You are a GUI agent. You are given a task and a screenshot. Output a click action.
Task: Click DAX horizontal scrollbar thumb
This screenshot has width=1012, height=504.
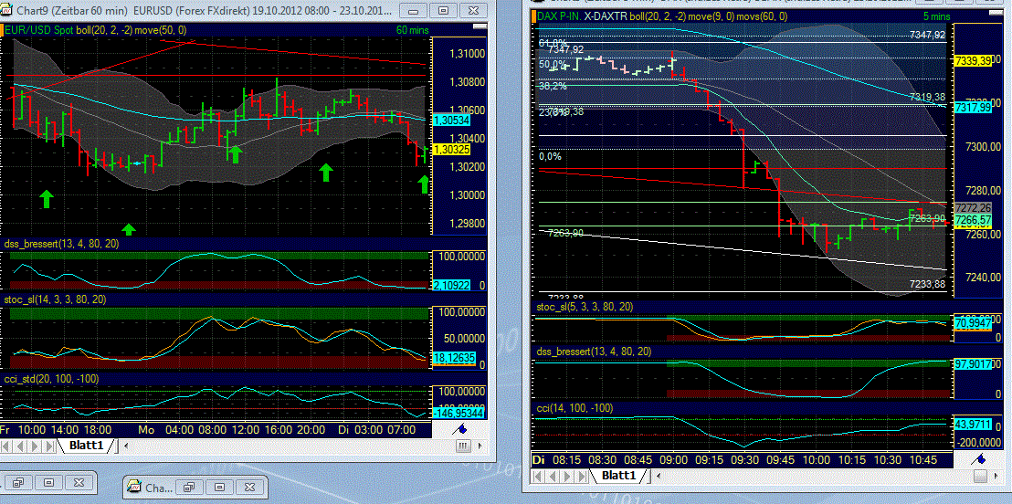981,477
